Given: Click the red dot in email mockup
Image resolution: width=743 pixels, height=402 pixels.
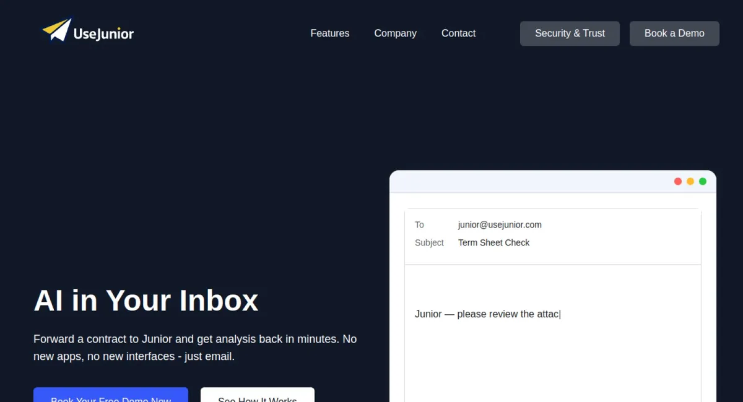Looking at the screenshot, I should pyautogui.click(x=678, y=181).
